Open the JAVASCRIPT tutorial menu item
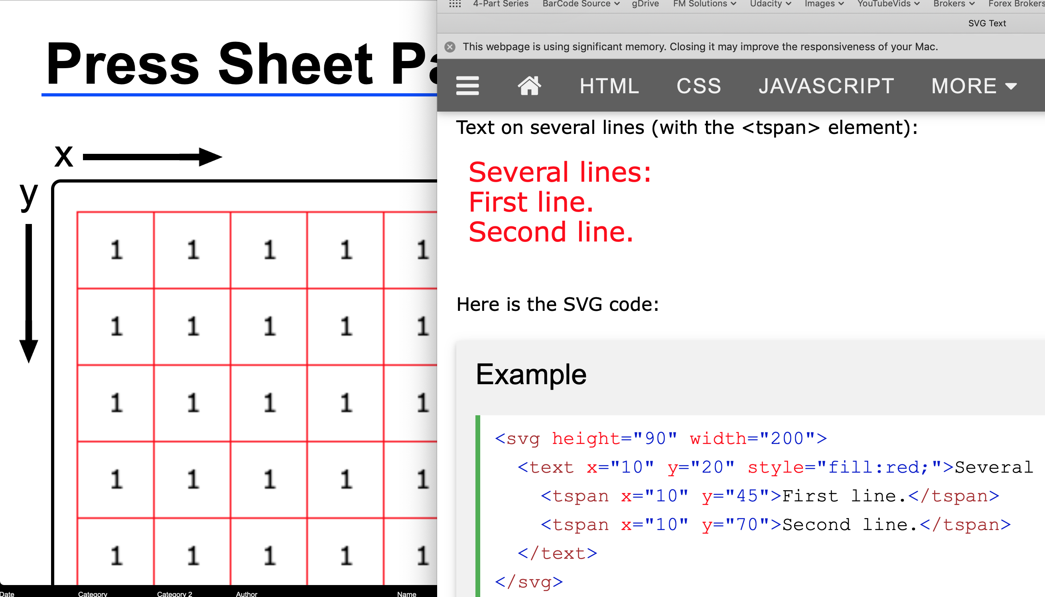This screenshot has width=1045, height=597. [x=826, y=86]
